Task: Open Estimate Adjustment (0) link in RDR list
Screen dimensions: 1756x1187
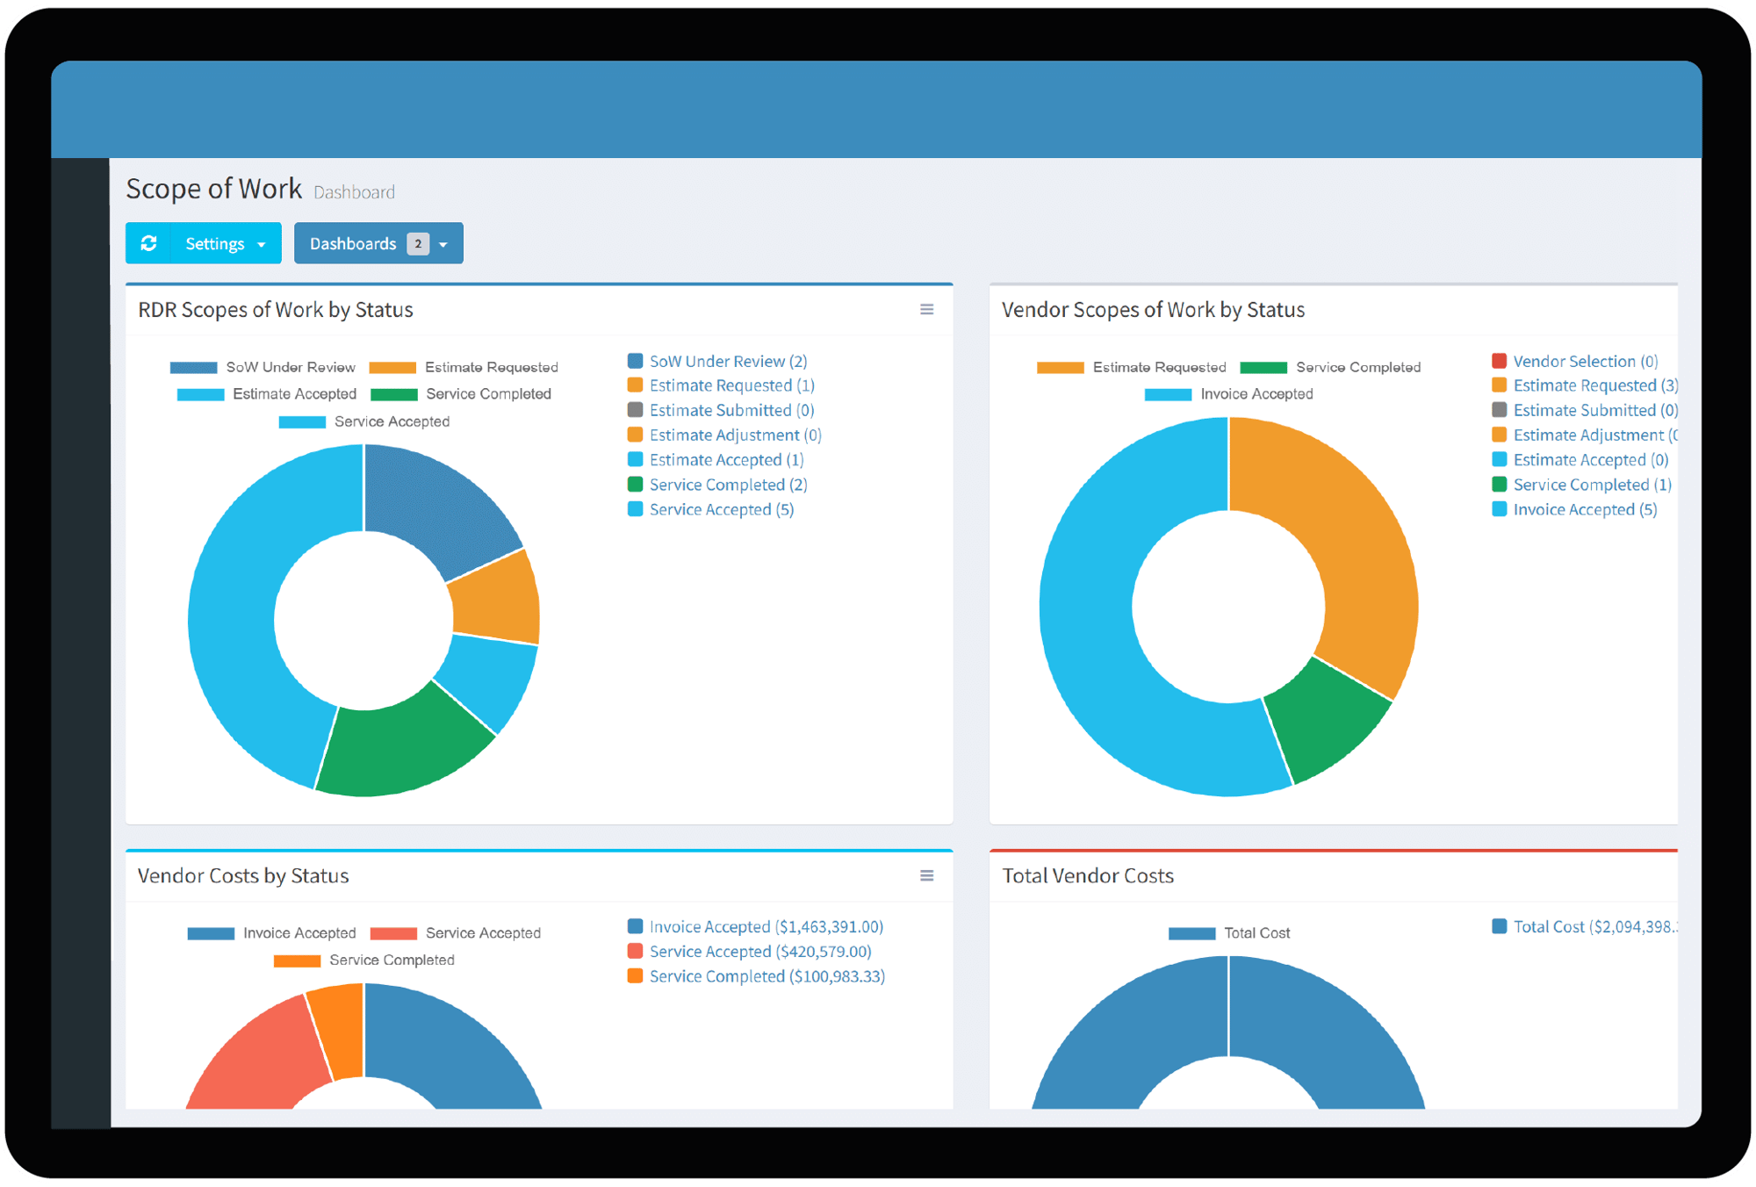Action: click(735, 435)
